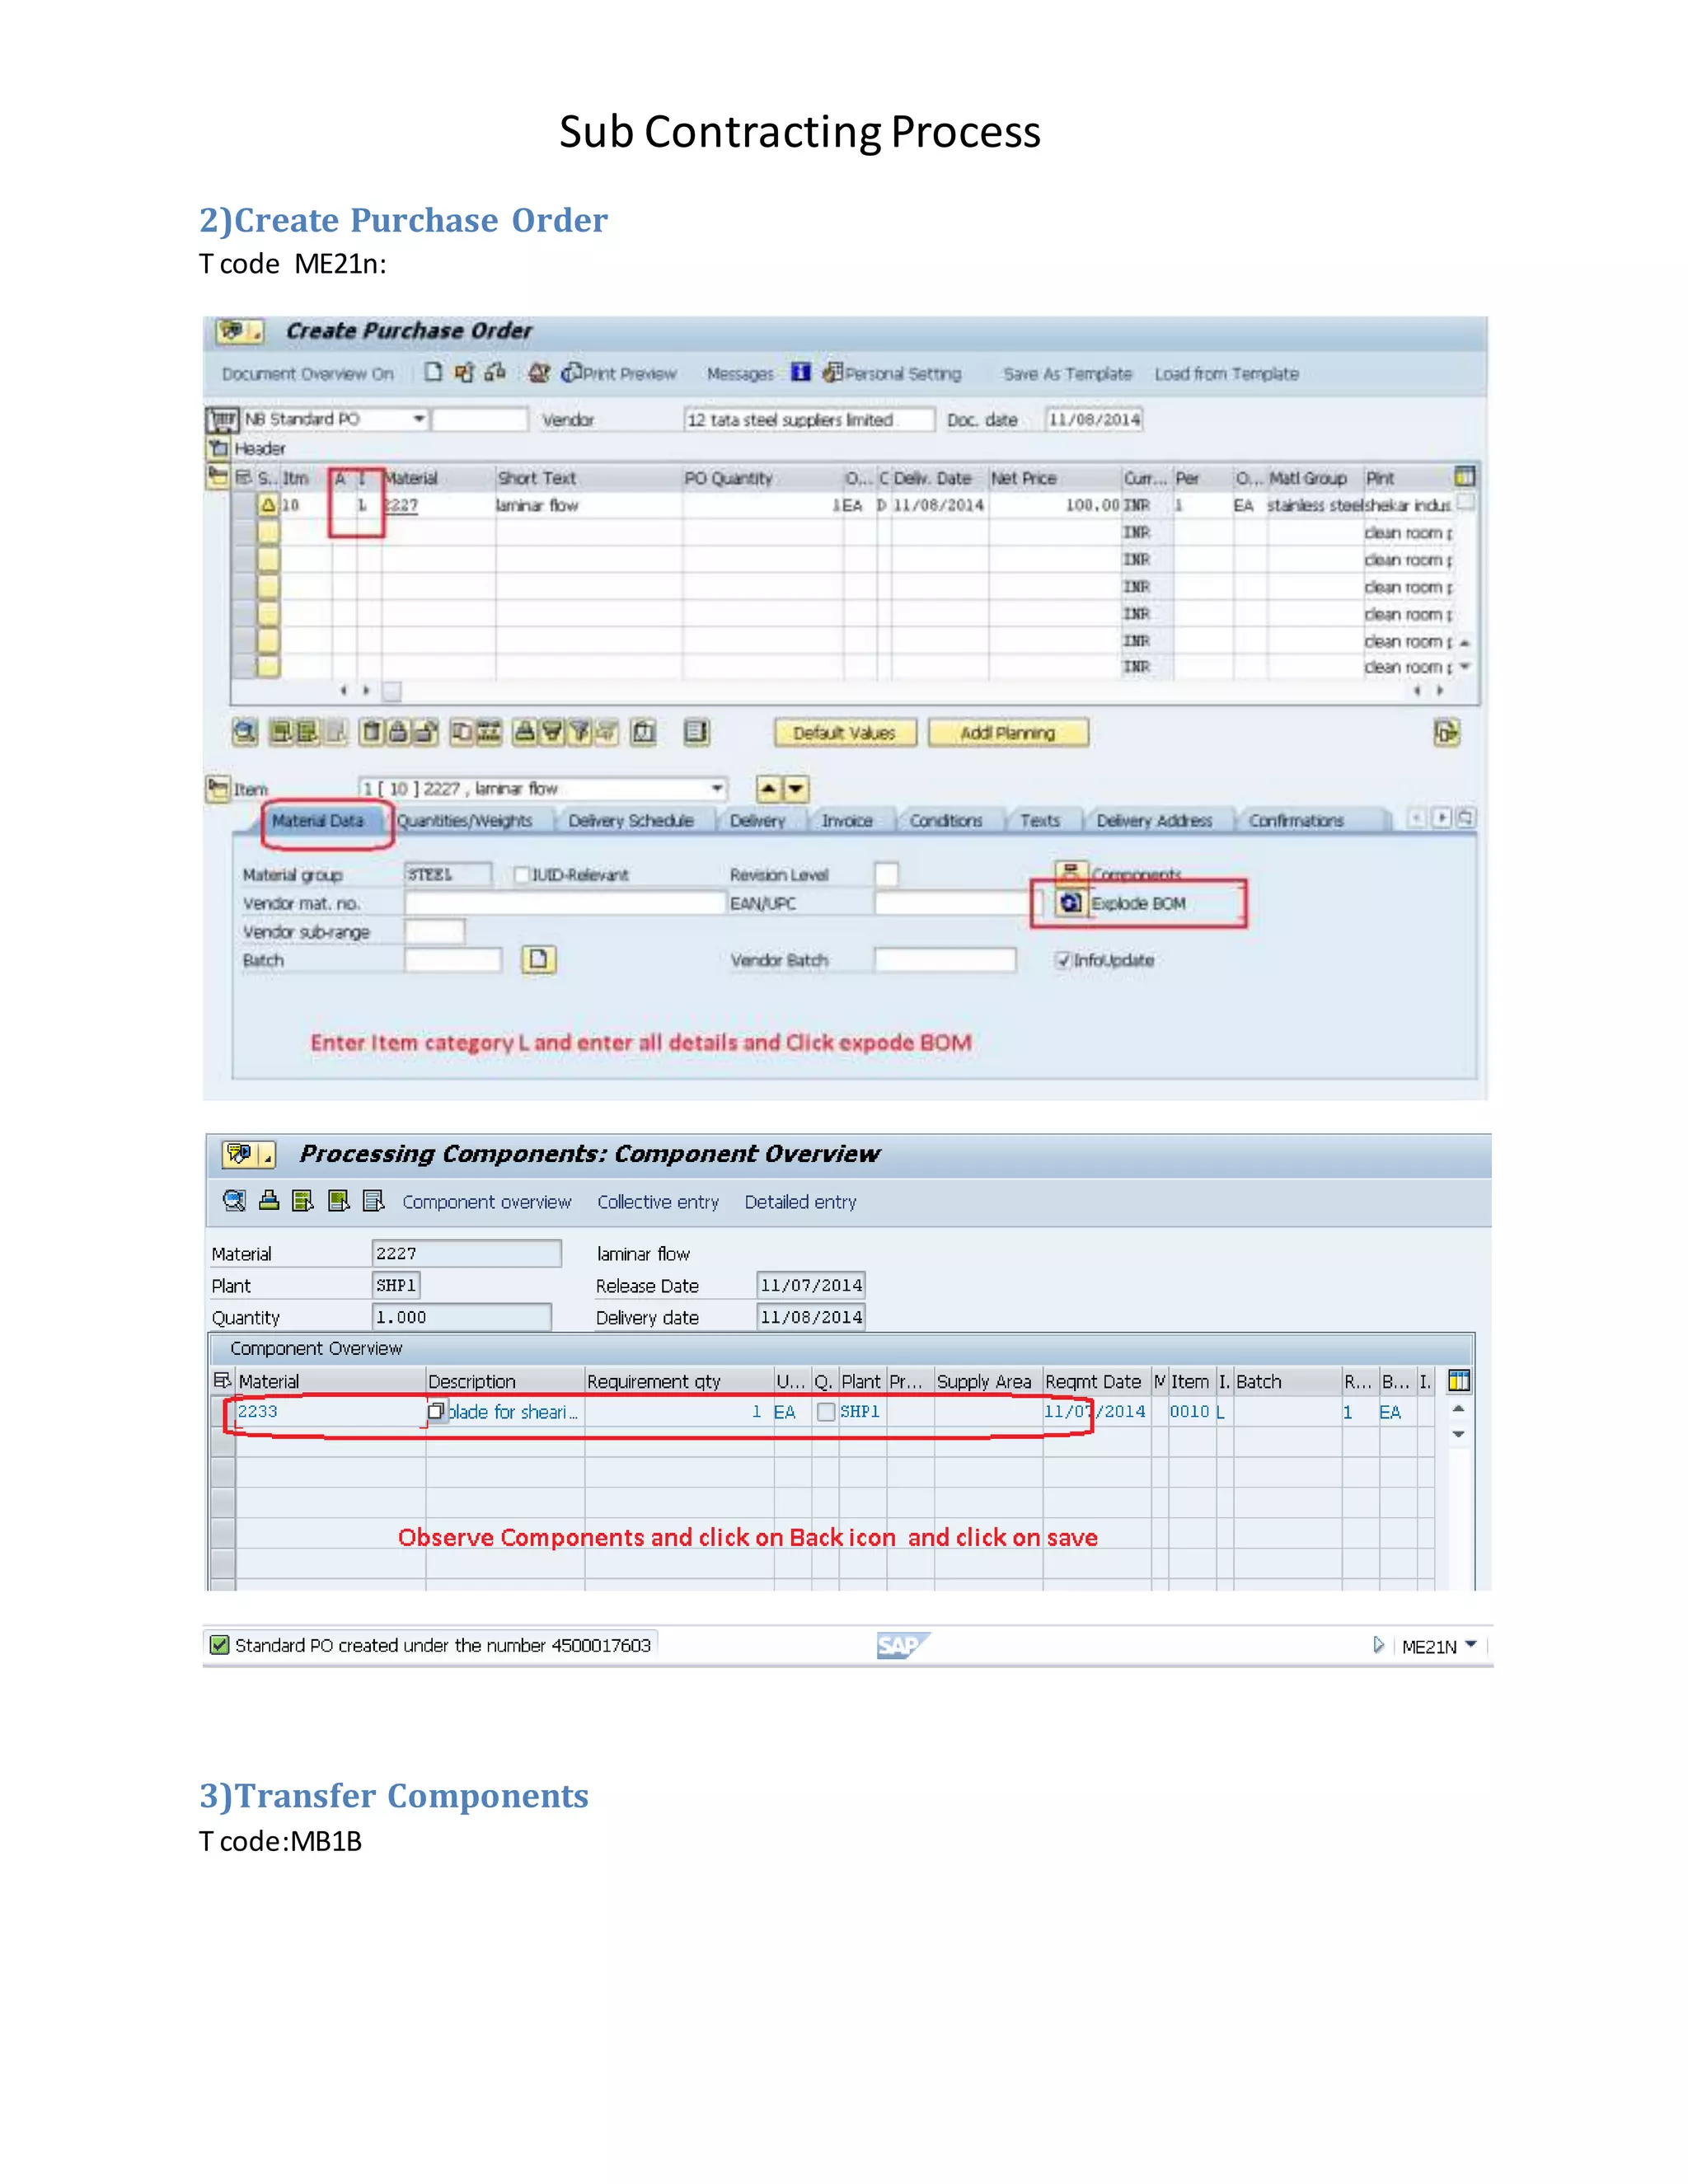Click the copy icon beside blade for sheari description
Image resolution: width=1688 pixels, height=2184 pixels.
pyautogui.click(x=436, y=1412)
